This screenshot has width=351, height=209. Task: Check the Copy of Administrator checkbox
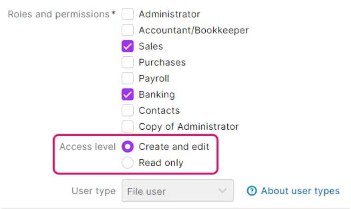click(128, 126)
